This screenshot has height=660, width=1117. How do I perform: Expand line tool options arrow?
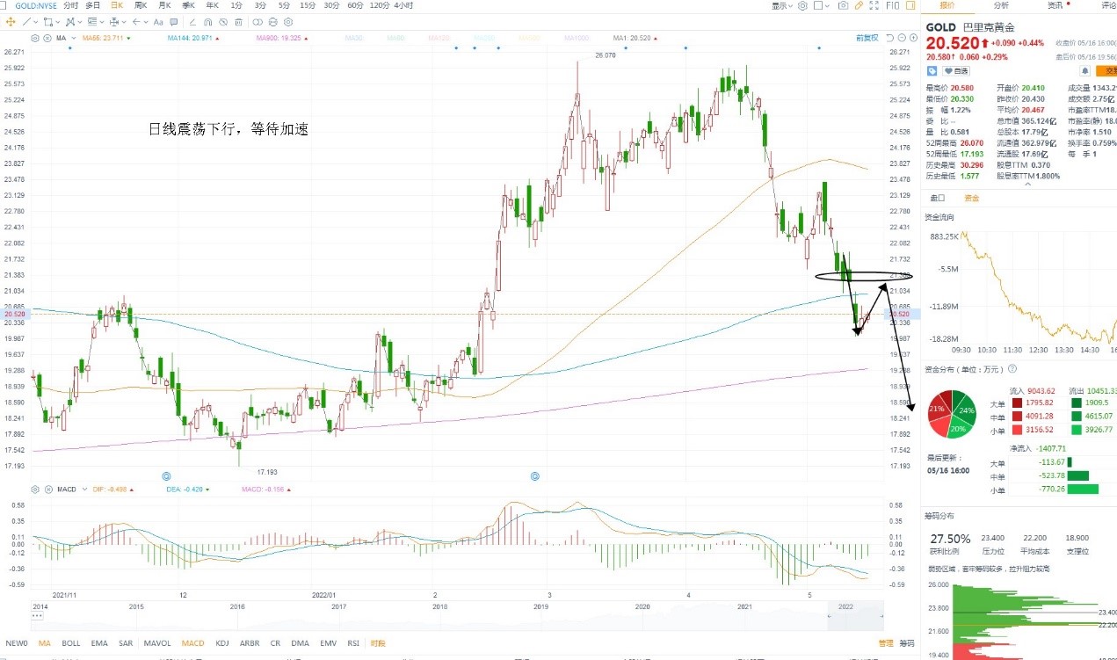coord(36,22)
